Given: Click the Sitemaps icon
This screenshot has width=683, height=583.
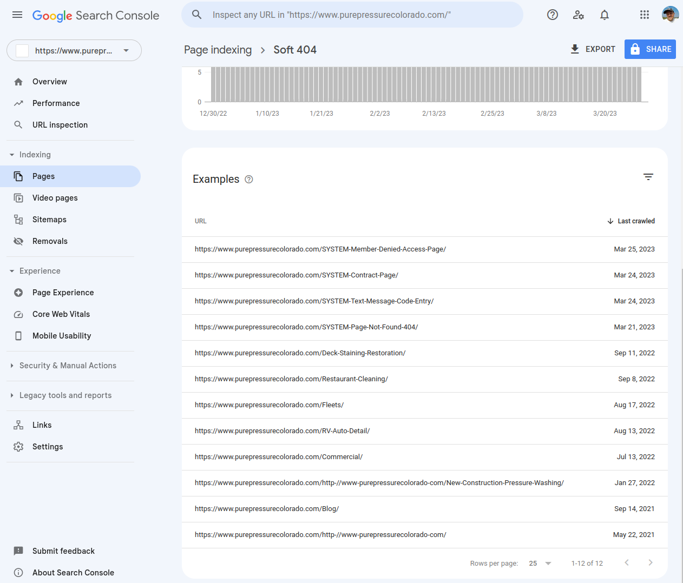Looking at the screenshot, I should pyautogui.click(x=18, y=220).
